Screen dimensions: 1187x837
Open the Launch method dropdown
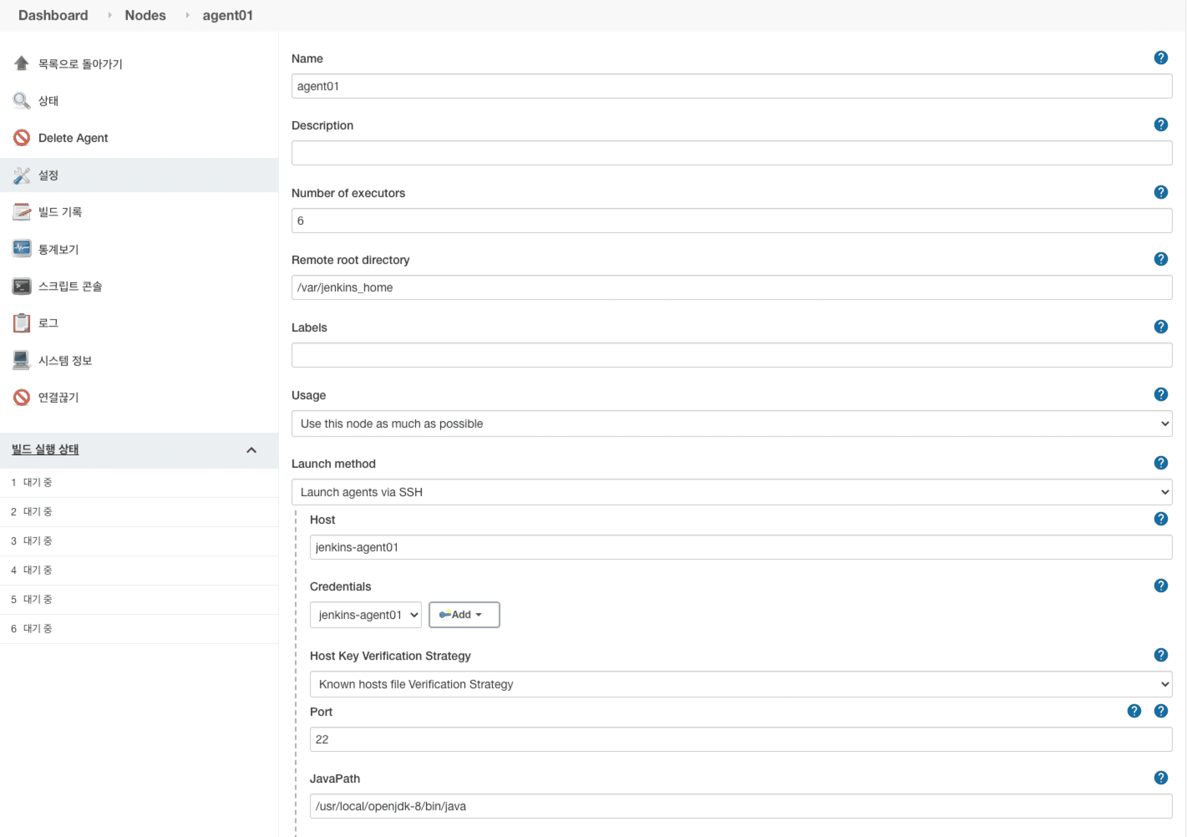[731, 492]
